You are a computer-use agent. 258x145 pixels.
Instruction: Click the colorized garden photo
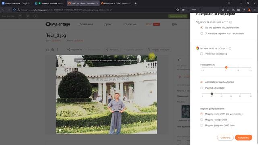[x=106, y=94]
